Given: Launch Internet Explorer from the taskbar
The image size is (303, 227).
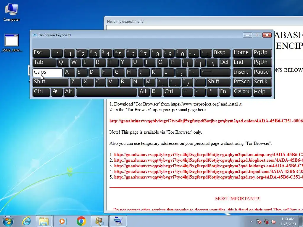Looking at the screenshot, I should pyautogui.click(x=26, y=221).
